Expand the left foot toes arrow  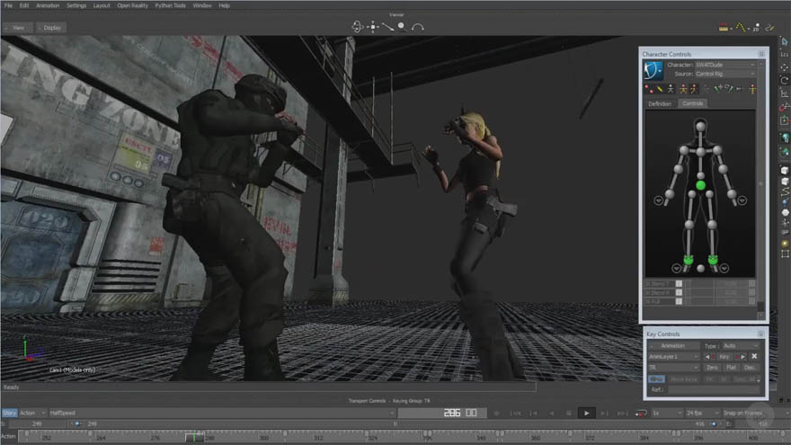click(x=677, y=269)
